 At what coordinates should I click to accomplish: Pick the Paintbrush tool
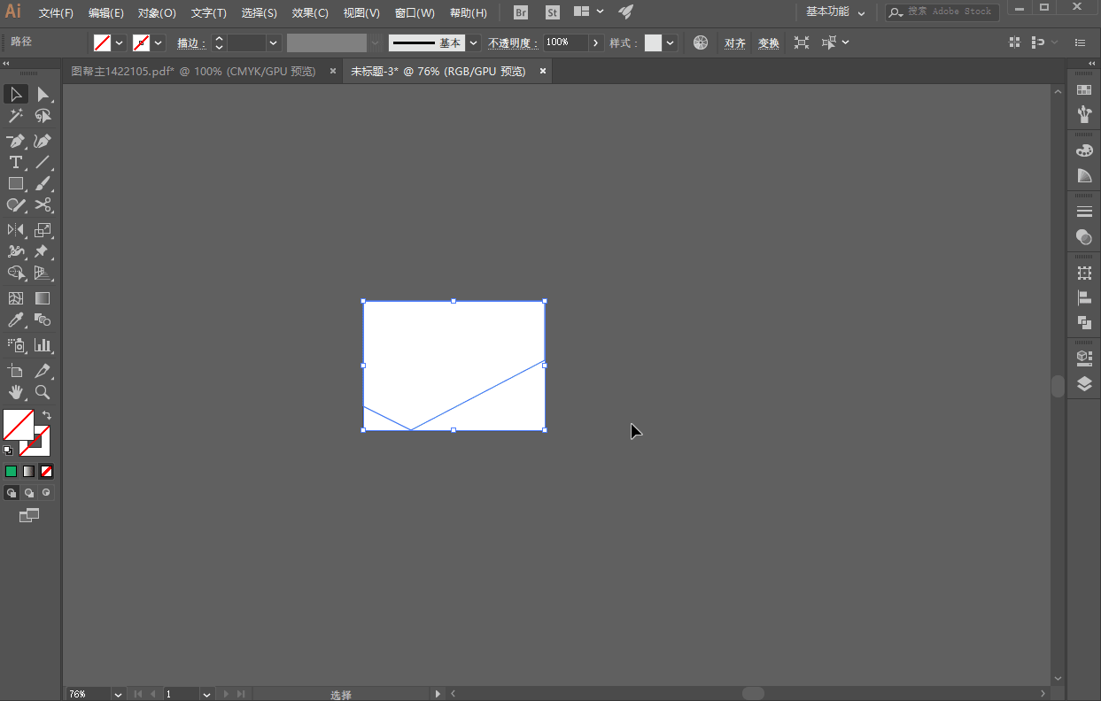43,183
